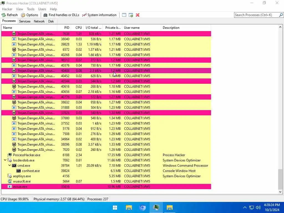
Task: Click the search magnifier icon
Action: point(281,15)
